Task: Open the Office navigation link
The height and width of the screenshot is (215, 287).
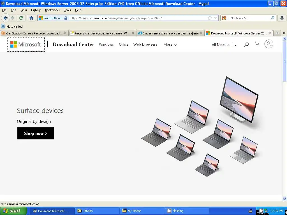Action: click(124, 44)
